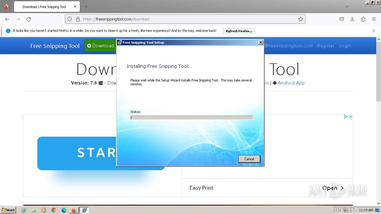Click the Easy Print ad text

tap(201, 188)
